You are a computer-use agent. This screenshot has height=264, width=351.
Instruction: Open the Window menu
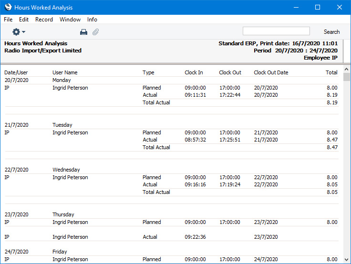coord(70,20)
